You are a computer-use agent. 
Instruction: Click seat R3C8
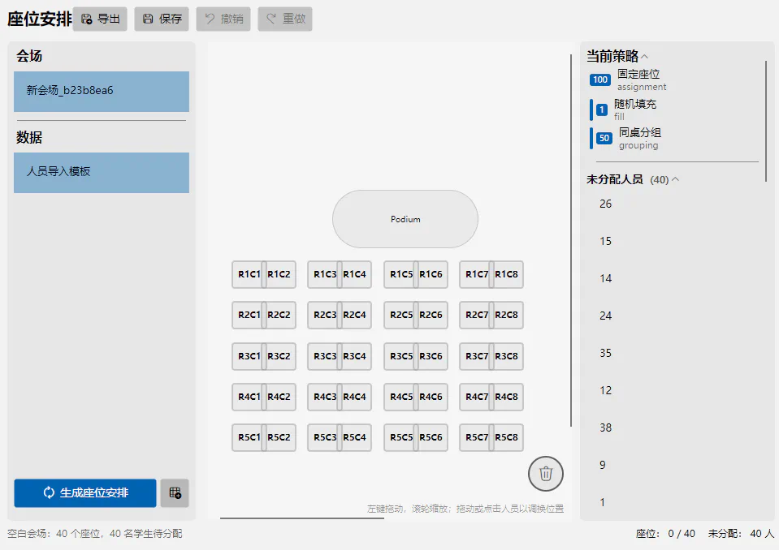(x=507, y=356)
